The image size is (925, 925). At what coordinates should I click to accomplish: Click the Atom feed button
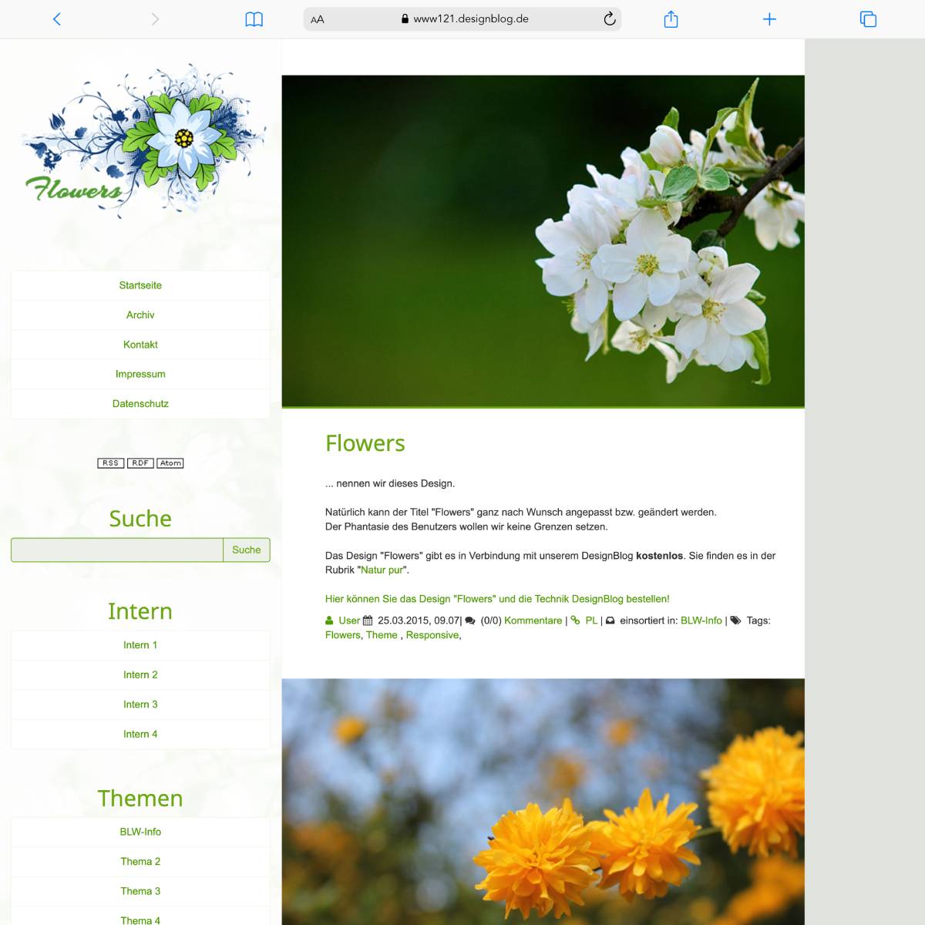coord(170,462)
